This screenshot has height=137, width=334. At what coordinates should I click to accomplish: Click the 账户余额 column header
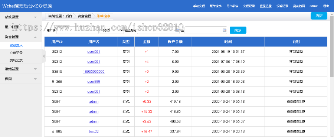point(175,42)
